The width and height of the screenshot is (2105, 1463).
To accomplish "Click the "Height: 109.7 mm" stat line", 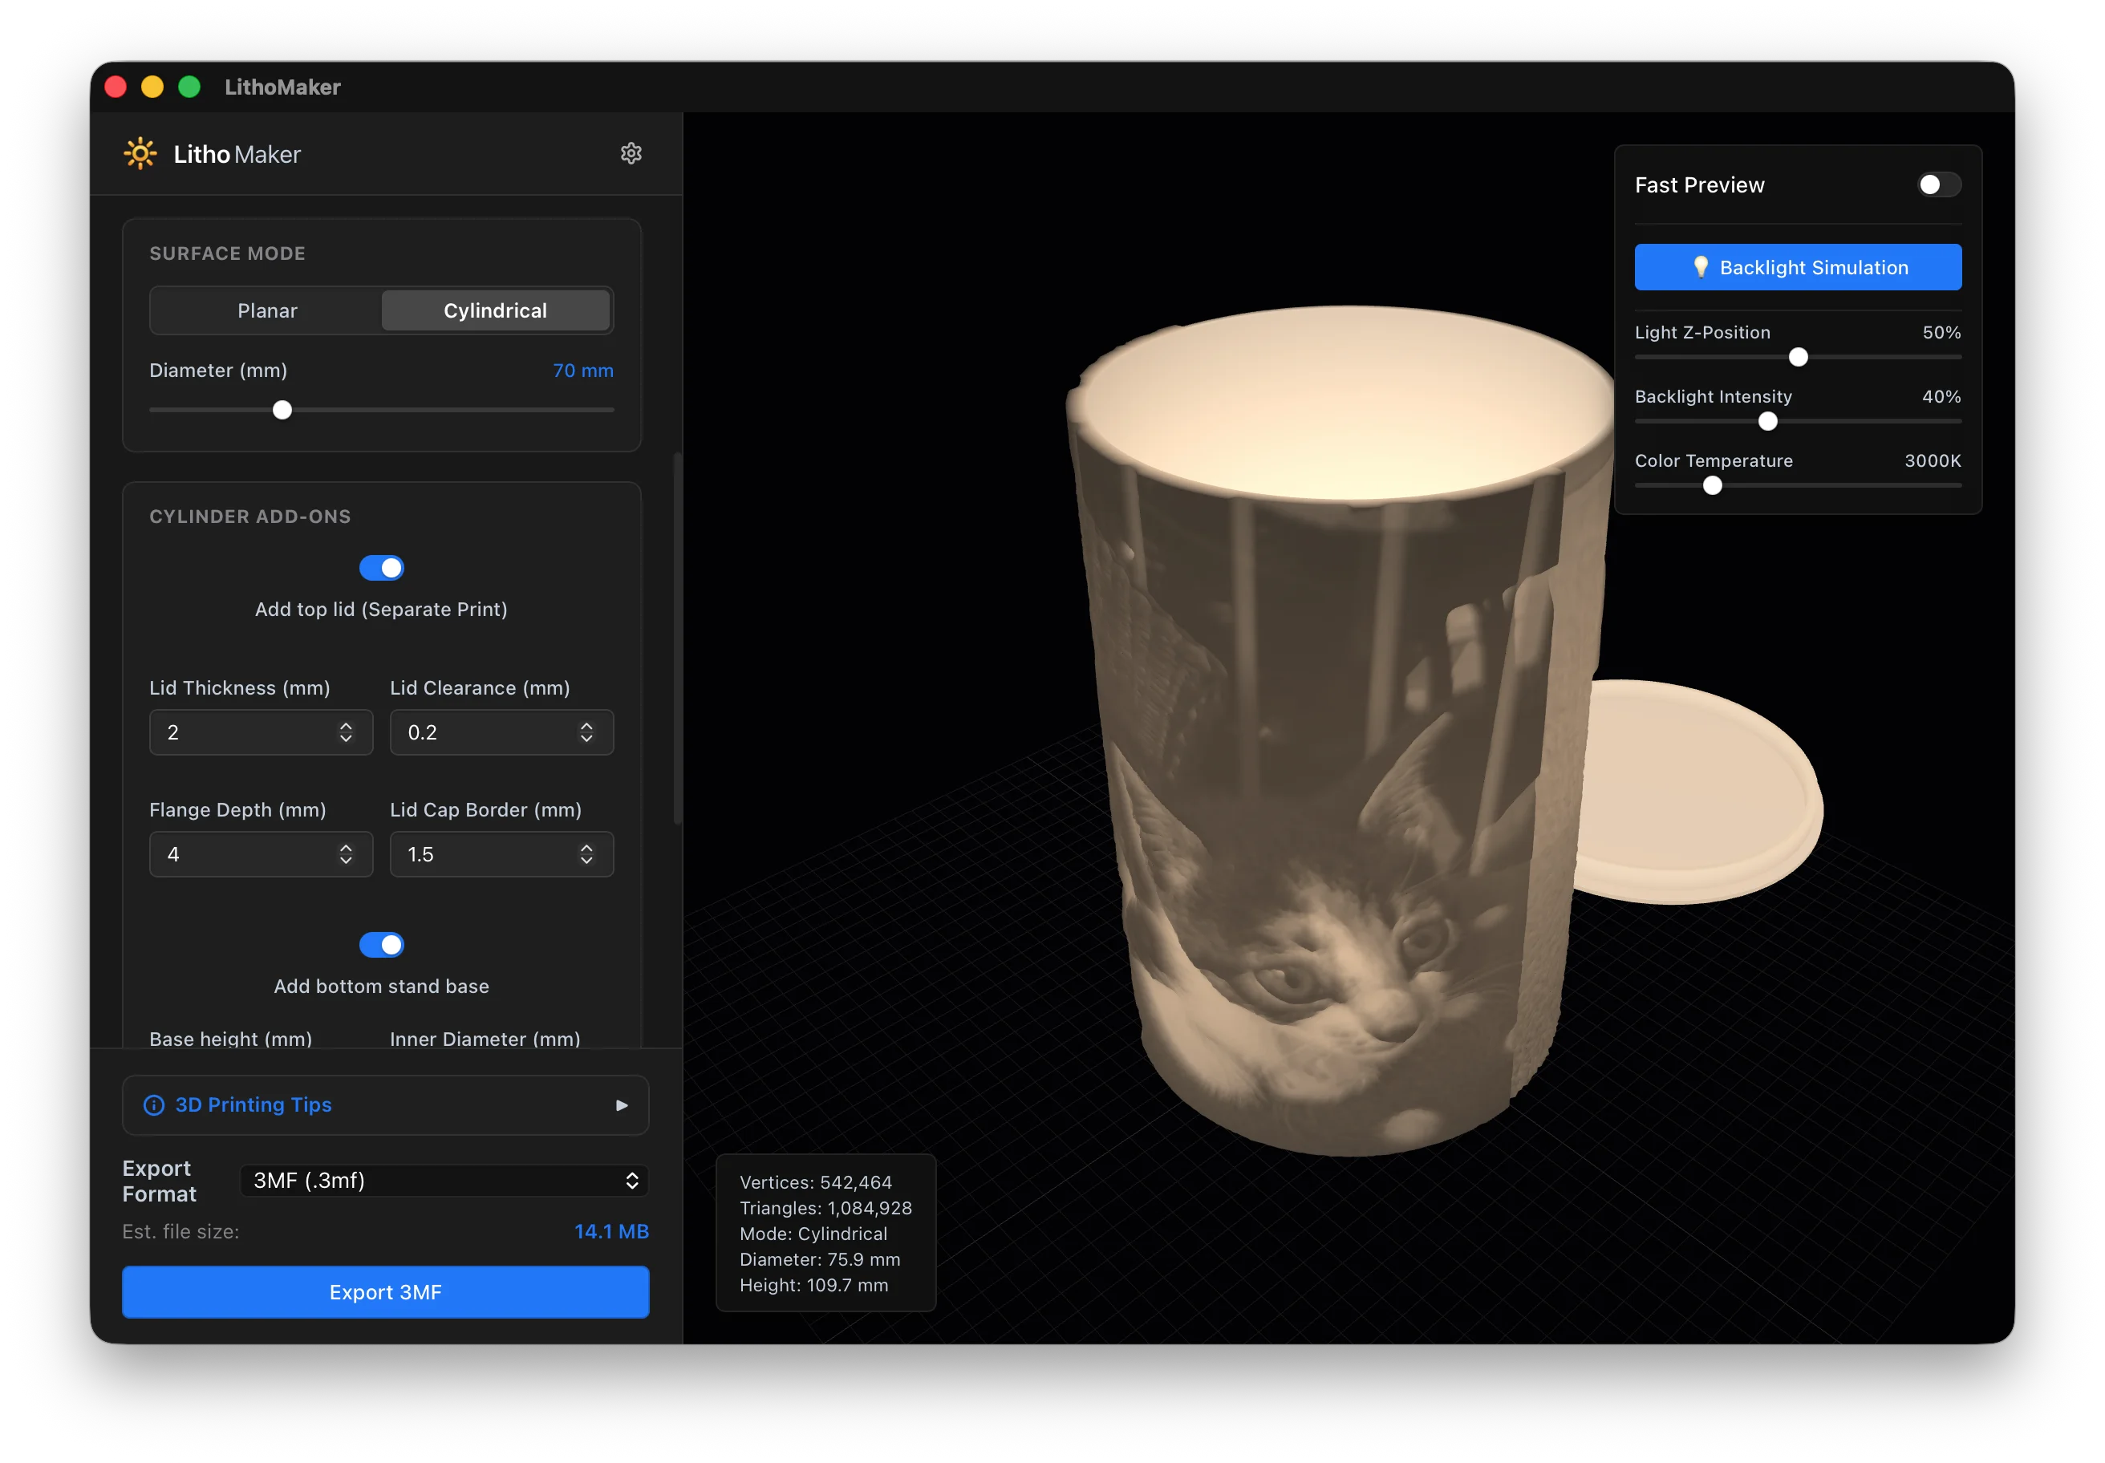I will pyautogui.click(x=813, y=1284).
